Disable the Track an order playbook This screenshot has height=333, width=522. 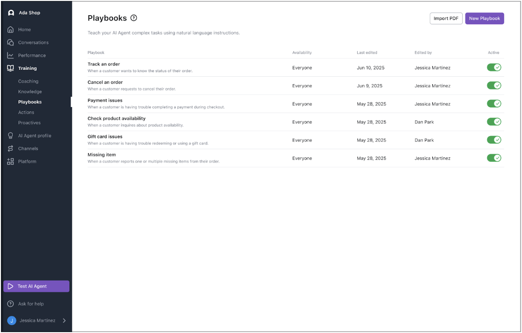tap(494, 67)
